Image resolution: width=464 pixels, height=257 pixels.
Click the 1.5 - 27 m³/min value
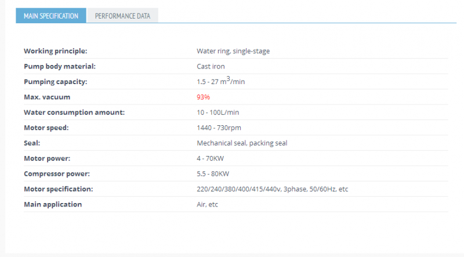click(221, 81)
